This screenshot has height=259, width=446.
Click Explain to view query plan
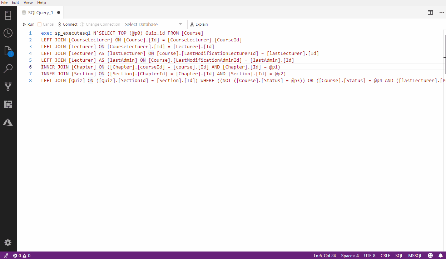coord(199,24)
